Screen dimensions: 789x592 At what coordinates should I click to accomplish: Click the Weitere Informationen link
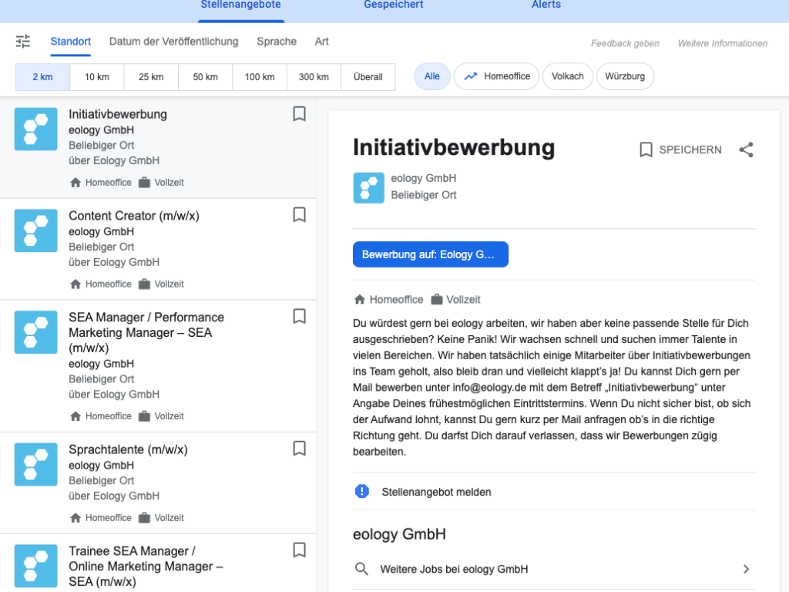point(723,43)
